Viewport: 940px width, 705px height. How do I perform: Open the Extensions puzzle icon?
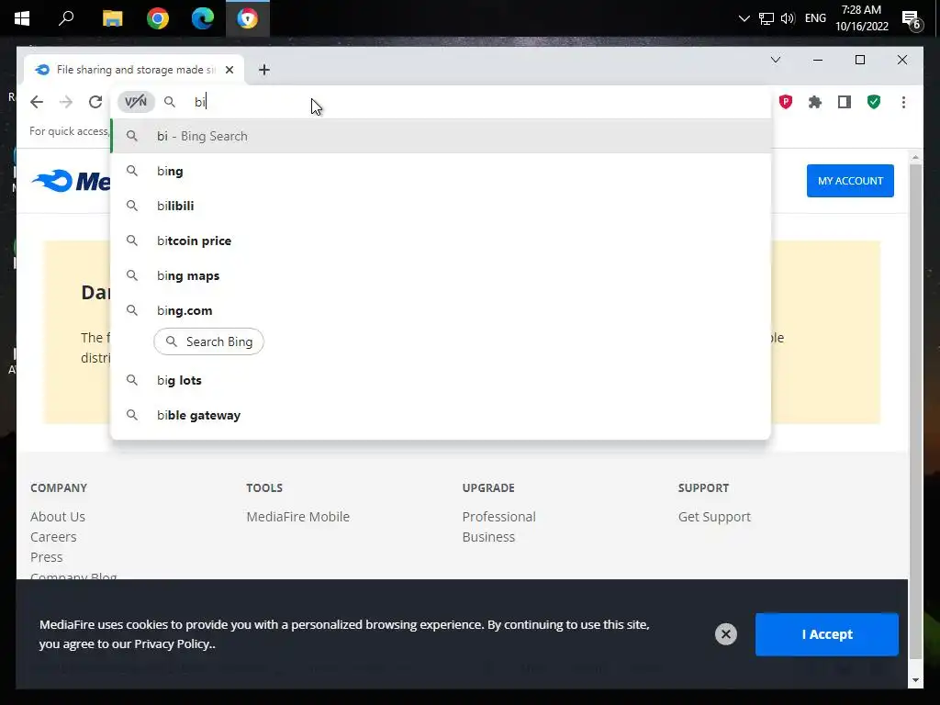point(815,102)
